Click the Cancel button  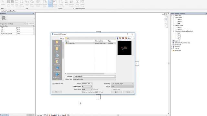point(128,92)
